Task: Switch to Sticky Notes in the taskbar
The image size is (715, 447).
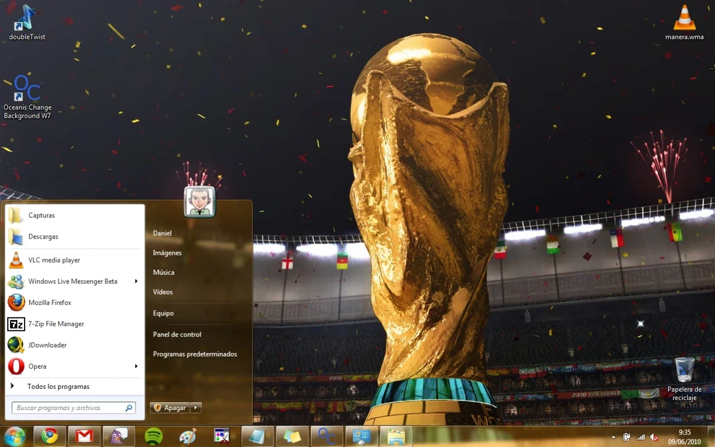Action: click(x=292, y=436)
